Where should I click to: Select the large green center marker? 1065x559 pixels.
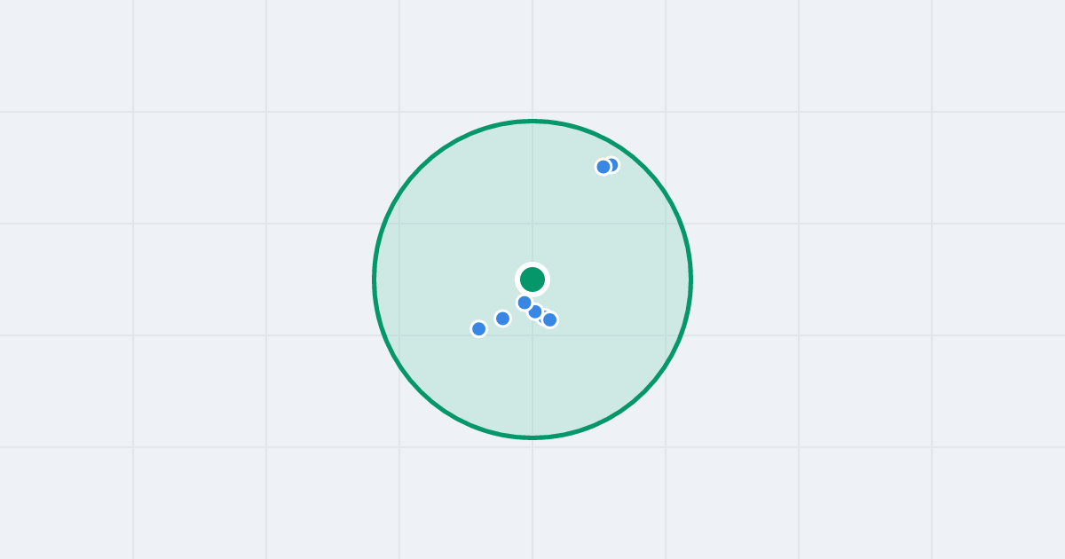point(532,279)
